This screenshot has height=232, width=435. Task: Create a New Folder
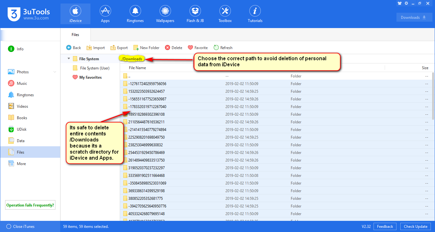(146, 48)
